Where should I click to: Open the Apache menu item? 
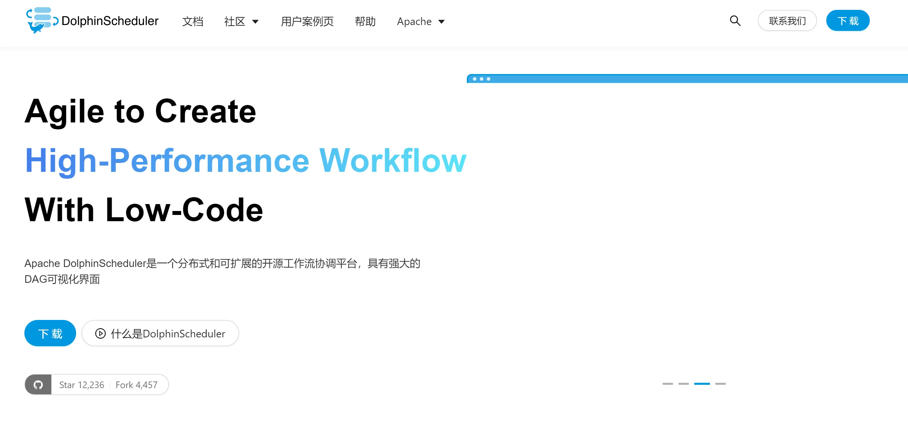414,21
